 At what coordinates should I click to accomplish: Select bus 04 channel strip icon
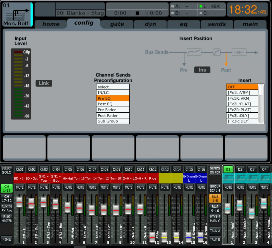(x=264, y=178)
